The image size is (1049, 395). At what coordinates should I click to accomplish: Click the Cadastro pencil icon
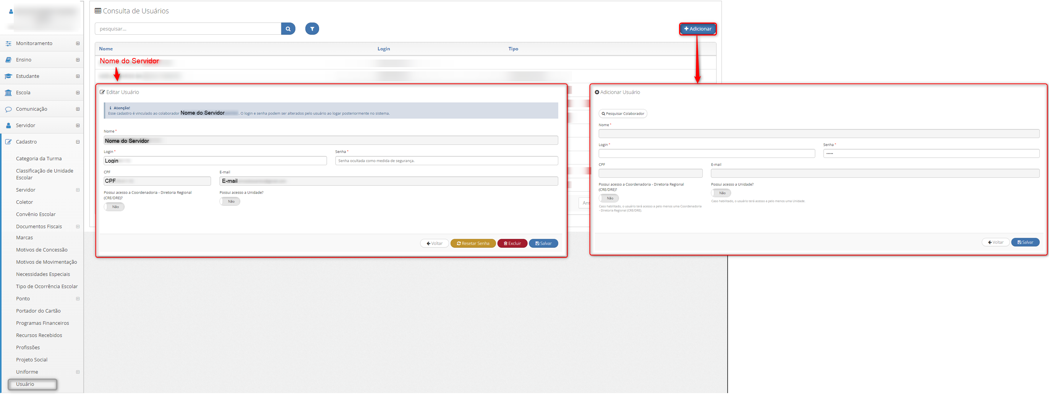8,142
